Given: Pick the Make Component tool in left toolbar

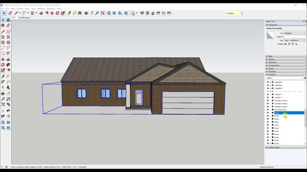Looking at the screenshot, I should click(8, 20).
